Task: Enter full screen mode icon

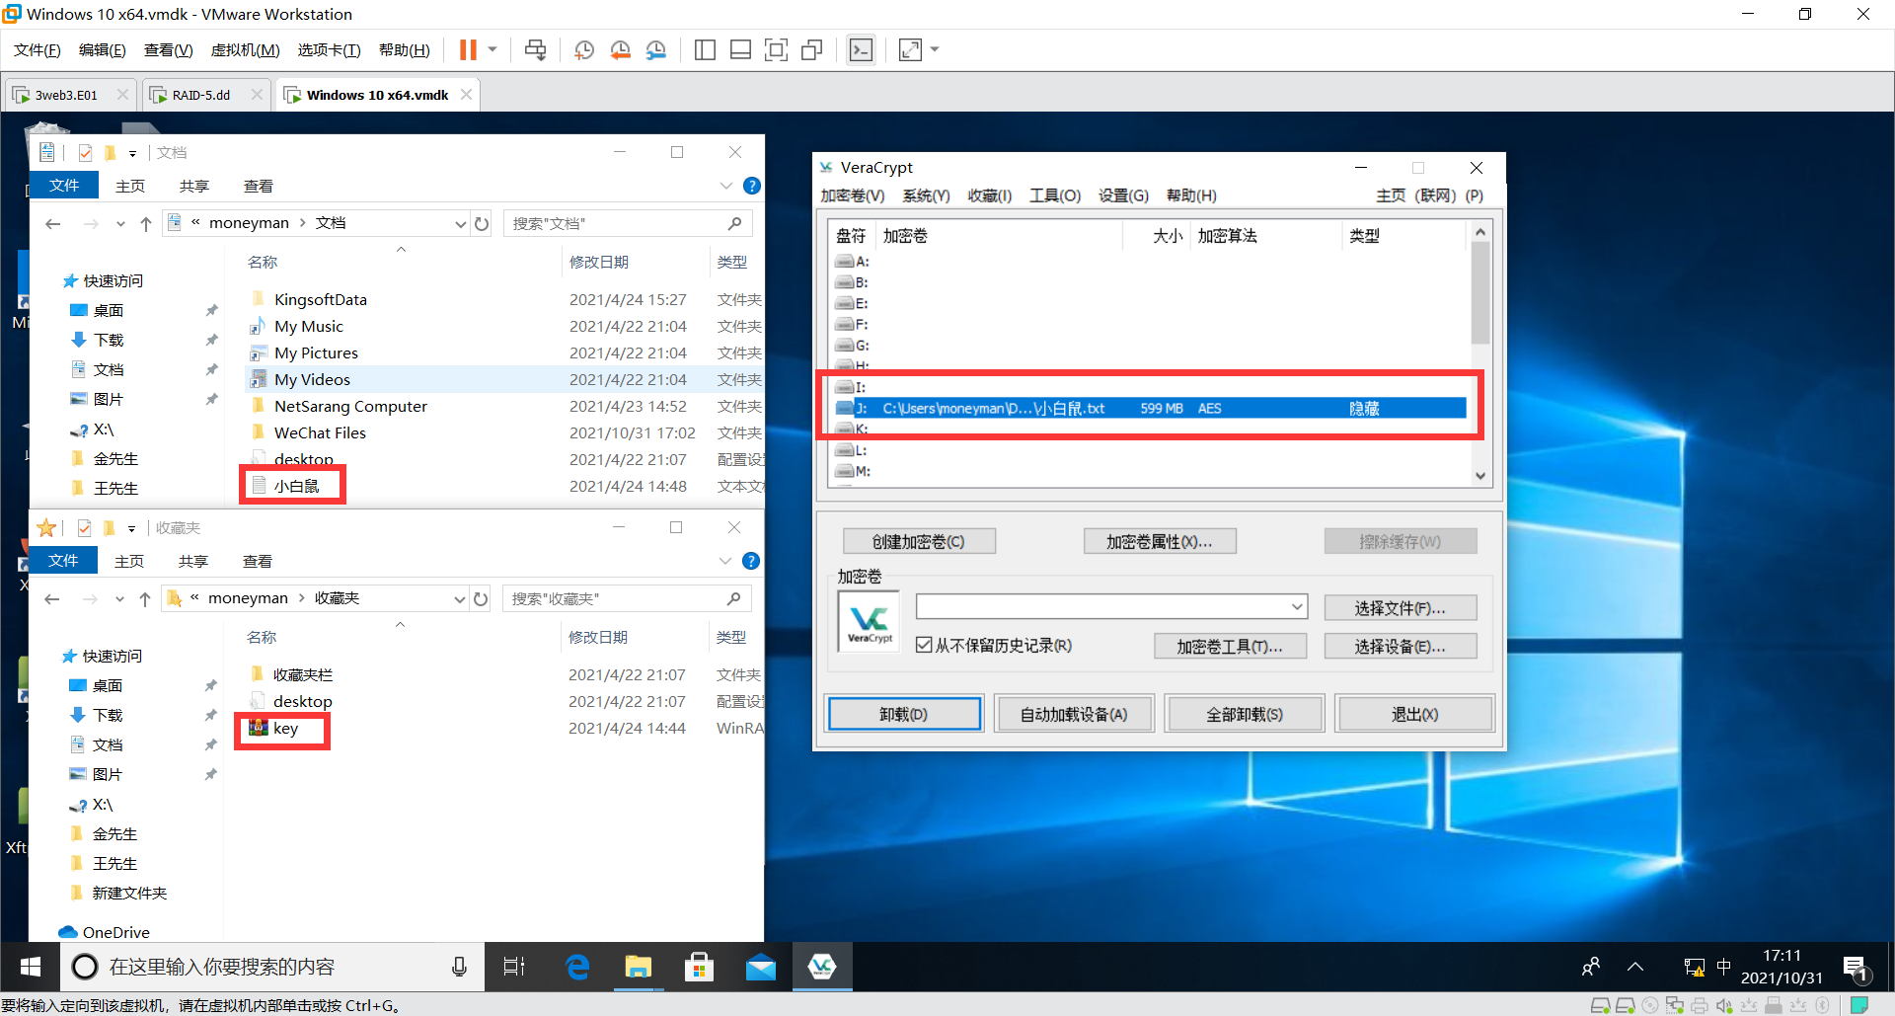Action: (777, 49)
